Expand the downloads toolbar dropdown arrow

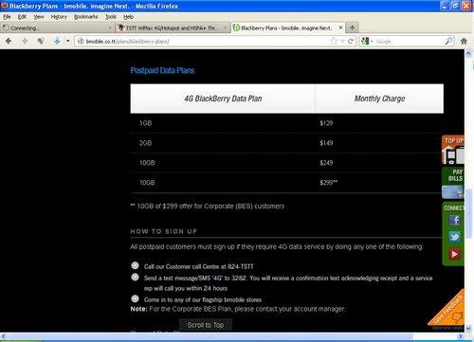[67, 41]
